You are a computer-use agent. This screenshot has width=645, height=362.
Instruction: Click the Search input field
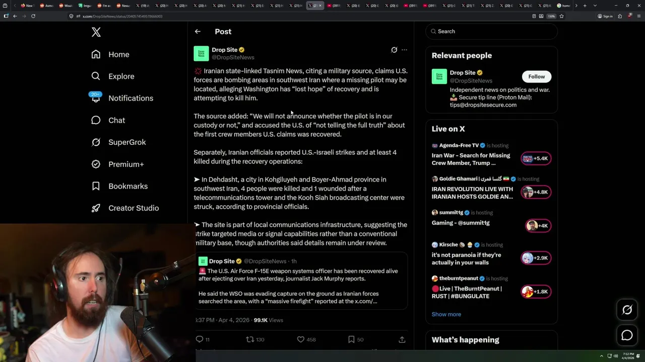point(492,31)
